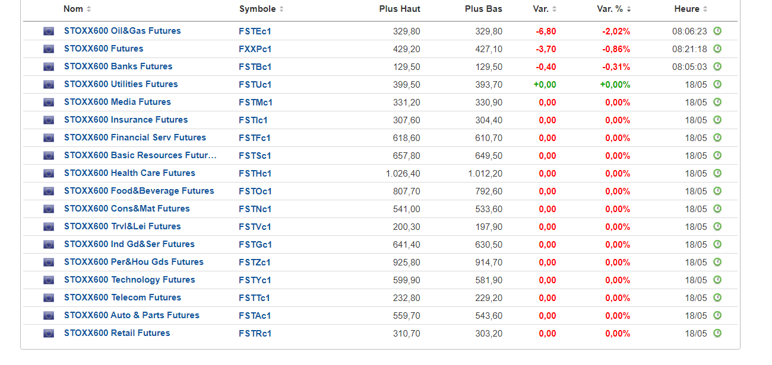
Task: Click the clock icon on Insurance Futures row
Action: [717, 120]
